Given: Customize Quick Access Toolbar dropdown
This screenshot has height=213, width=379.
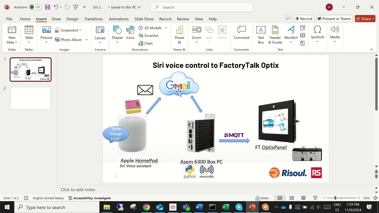Looking at the screenshot, I should pyautogui.click(x=84, y=7).
